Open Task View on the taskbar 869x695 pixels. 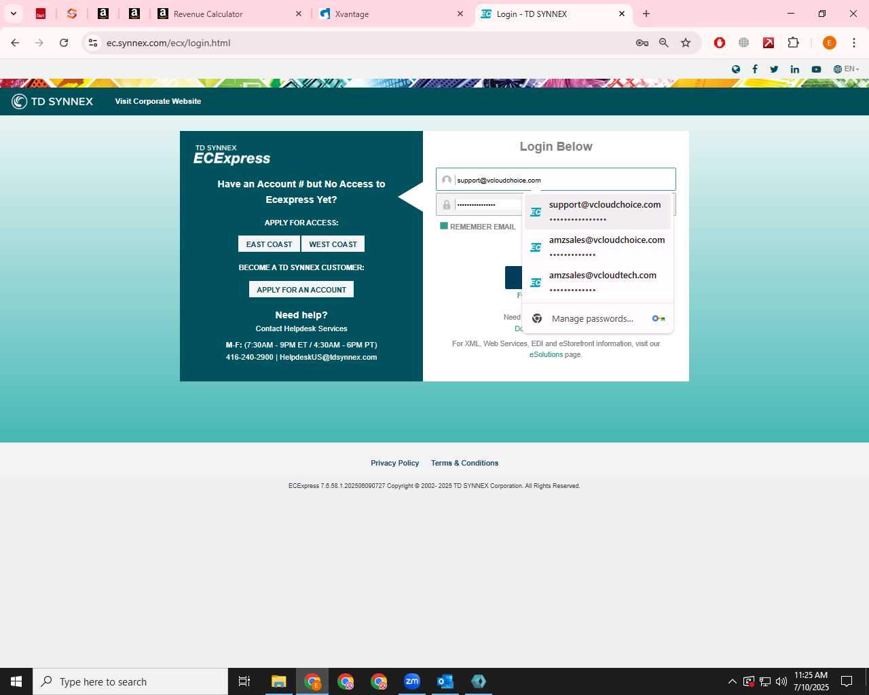point(244,681)
